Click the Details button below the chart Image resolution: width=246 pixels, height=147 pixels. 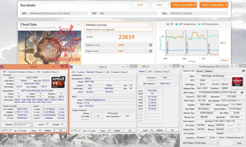tap(224, 60)
